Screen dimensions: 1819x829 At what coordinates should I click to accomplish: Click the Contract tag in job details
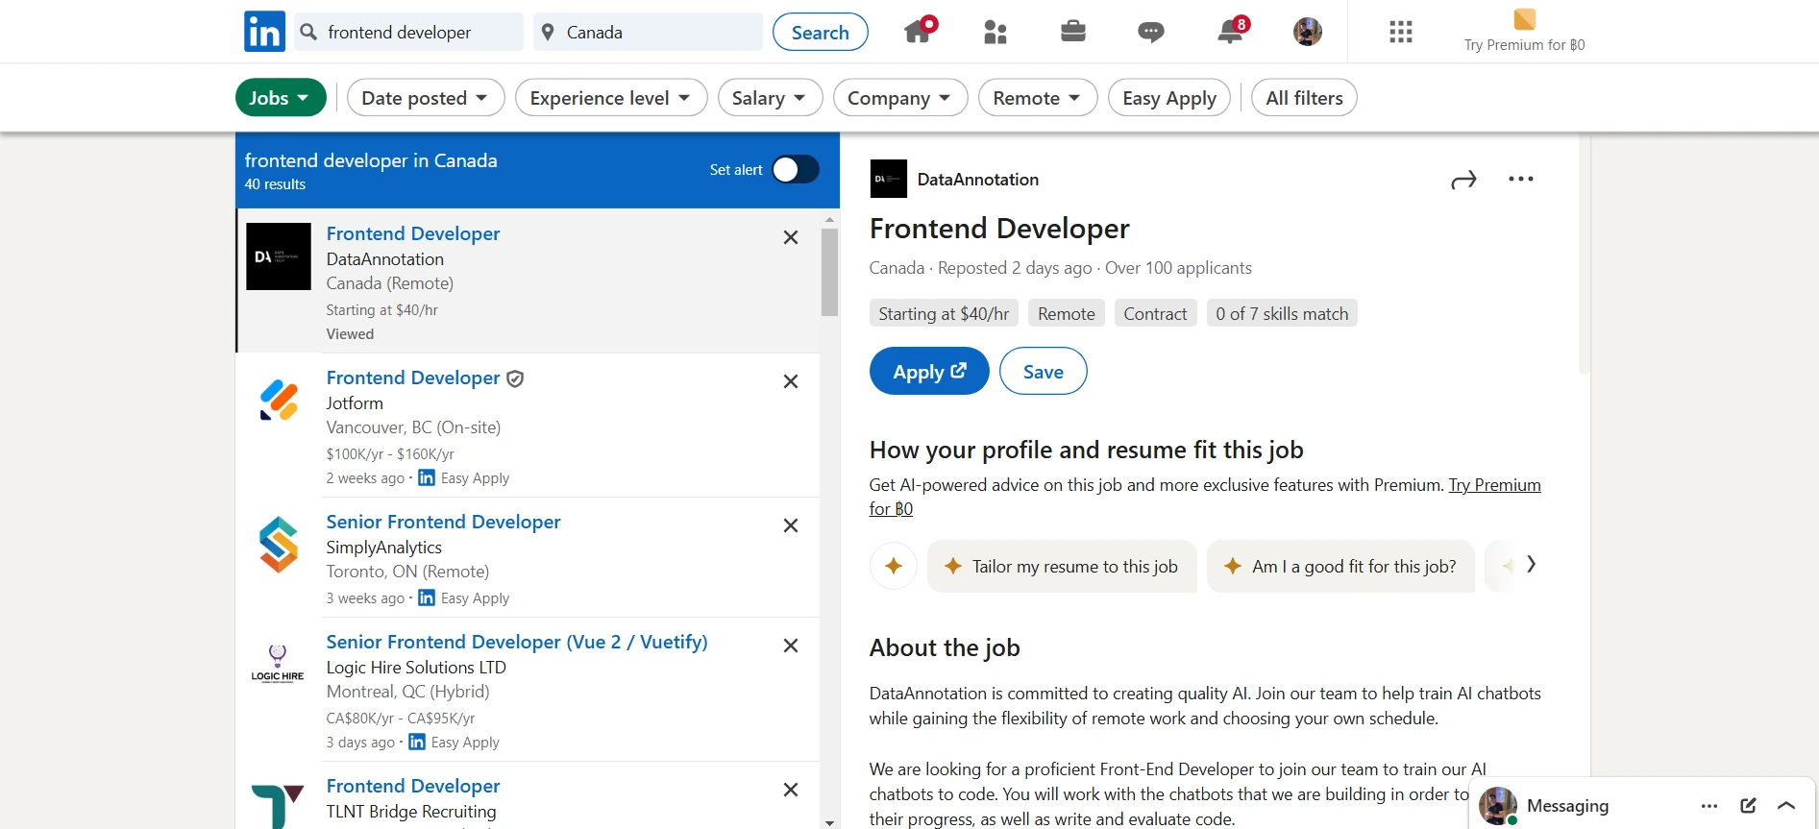[x=1155, y=313]
